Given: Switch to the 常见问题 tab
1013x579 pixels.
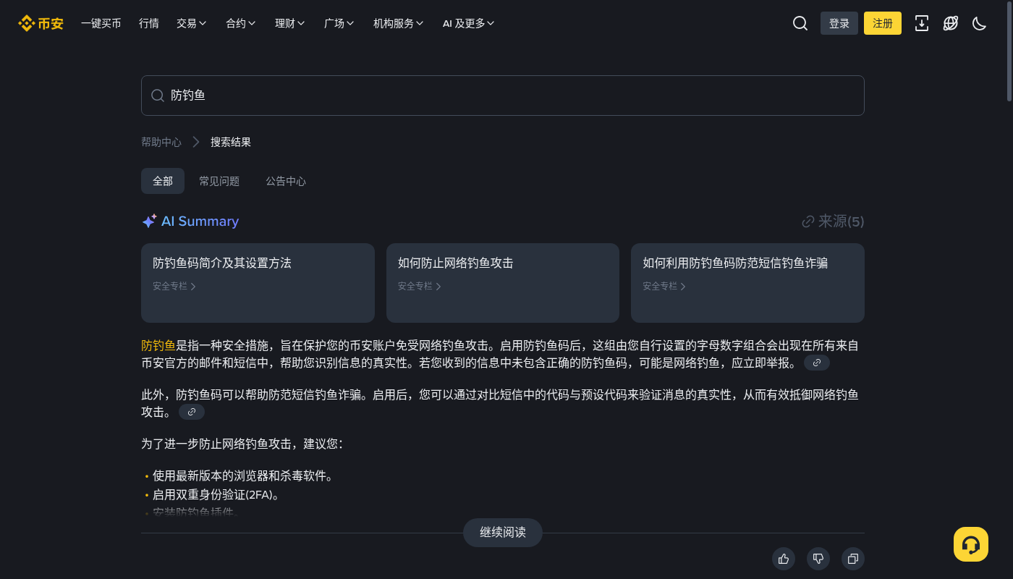Looking at the screenshot, I should (x=219, y=181).
